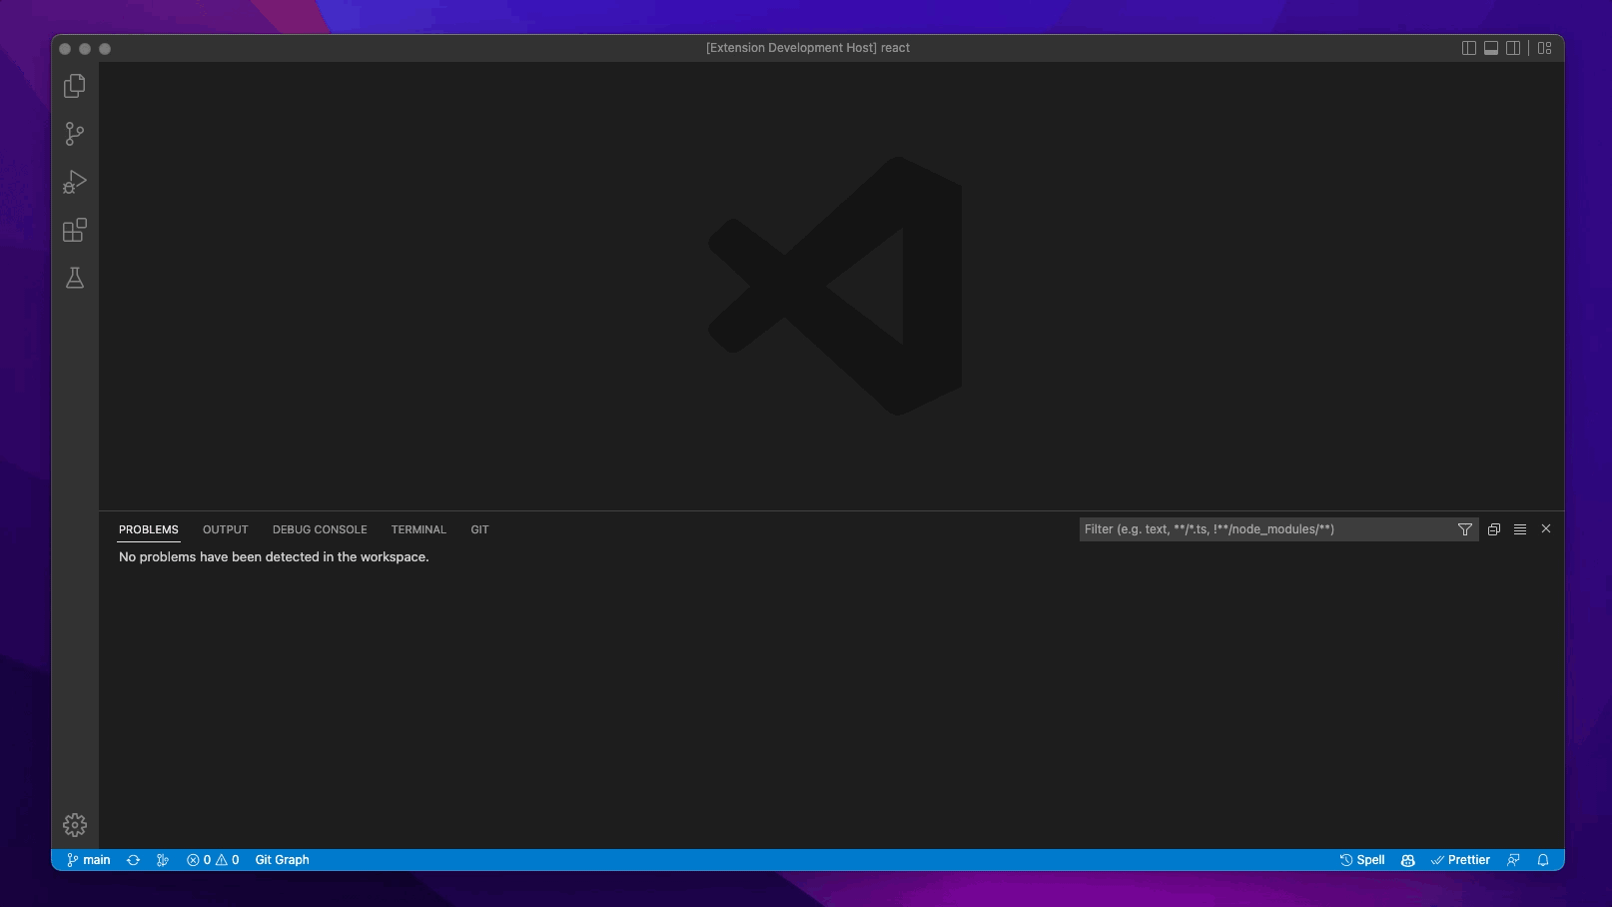
Task: Open the feedback icon in status bar
Action: (1514, 860)
